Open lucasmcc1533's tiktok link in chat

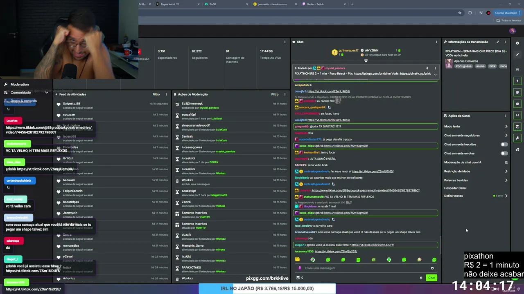point(336,252)
